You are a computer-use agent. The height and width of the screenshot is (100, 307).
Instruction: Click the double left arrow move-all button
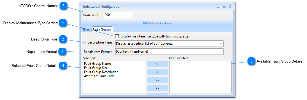coord(157,88)
